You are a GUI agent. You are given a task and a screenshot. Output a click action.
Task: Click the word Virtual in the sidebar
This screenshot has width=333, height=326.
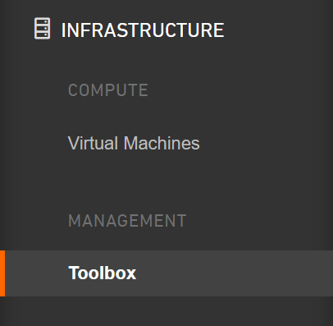[x=93, y=143]
